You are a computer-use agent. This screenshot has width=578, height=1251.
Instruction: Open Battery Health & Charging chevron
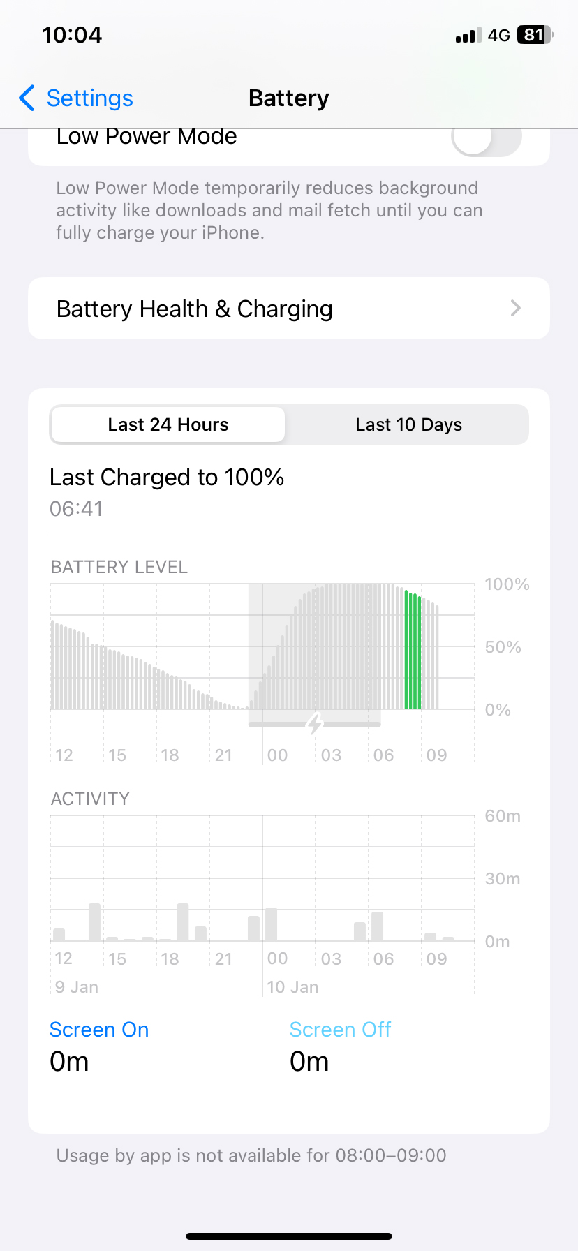click(x=516, y=308)
